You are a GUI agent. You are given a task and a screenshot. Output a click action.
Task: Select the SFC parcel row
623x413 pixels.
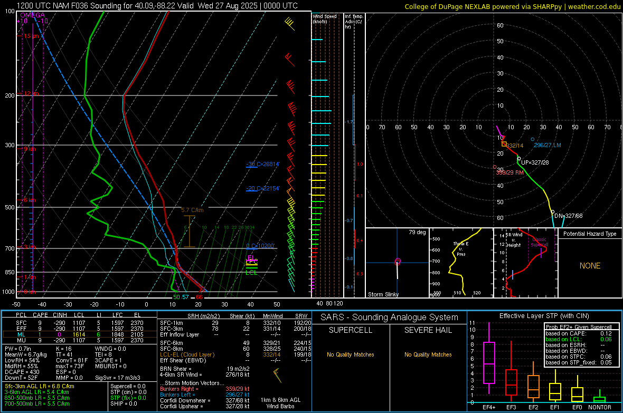point(80,323)
